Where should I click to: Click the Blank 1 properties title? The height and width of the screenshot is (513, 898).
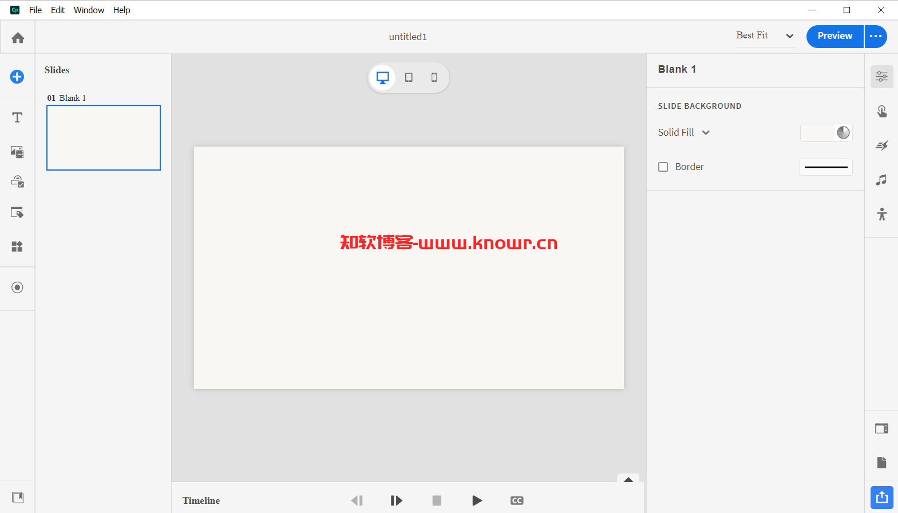677,69
